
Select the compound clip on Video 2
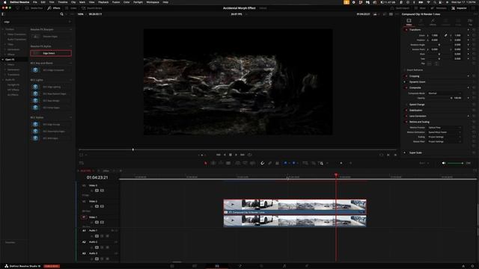295,206
